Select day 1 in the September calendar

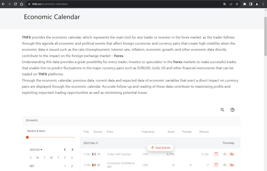click(x=65, y=166)
